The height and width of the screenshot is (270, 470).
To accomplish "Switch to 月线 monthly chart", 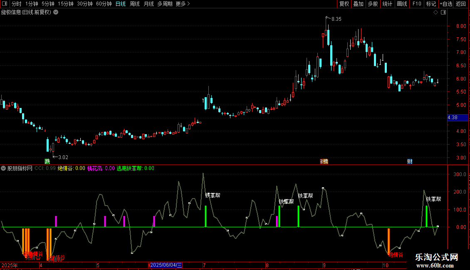I will point(148,4).
